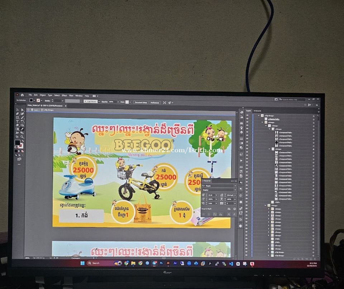Click the Home icon beside the Ai logo
This screenshot has height=289, width=344.
(x=22, y=95)
